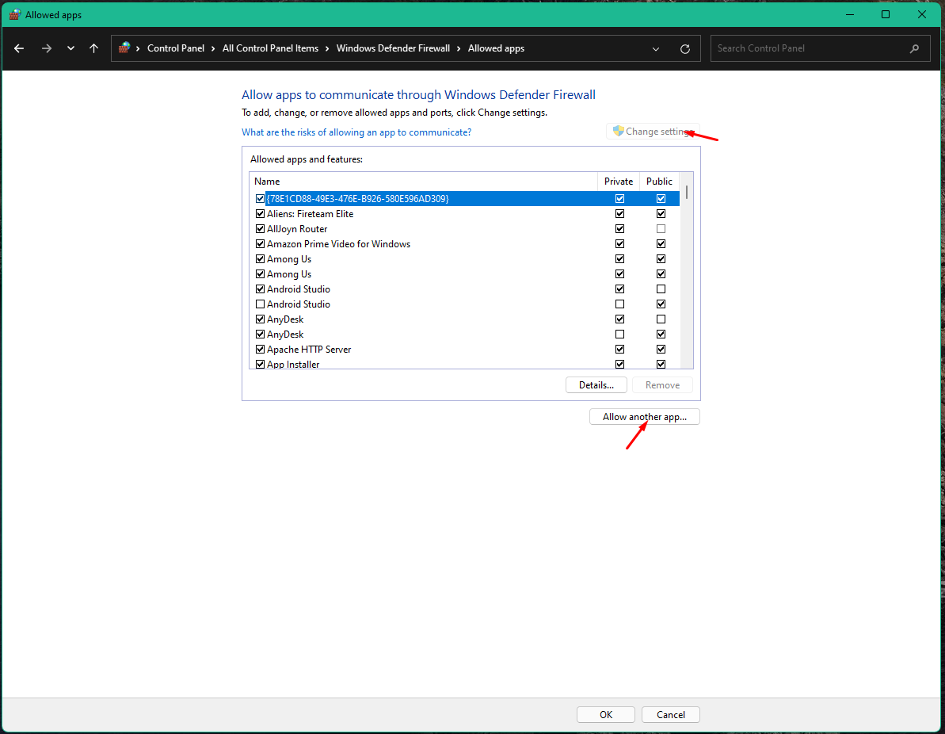Disable Private for Aliens: Fireteam Elite

point(619,213)
